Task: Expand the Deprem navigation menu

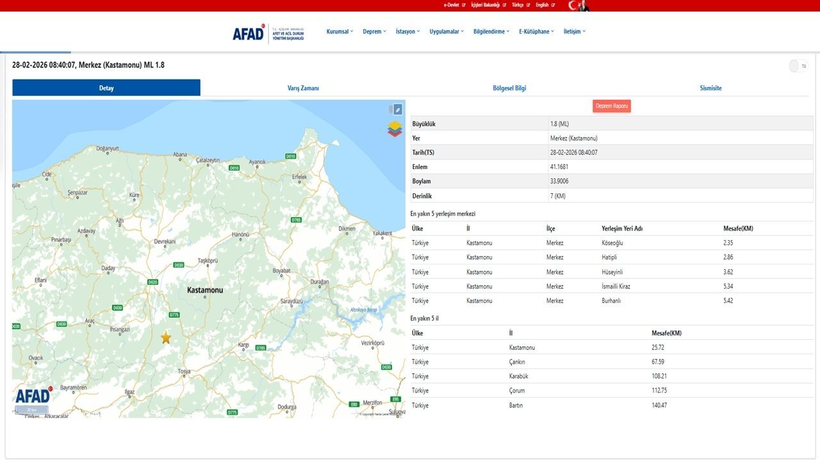Action: click(x=373, y=31)
